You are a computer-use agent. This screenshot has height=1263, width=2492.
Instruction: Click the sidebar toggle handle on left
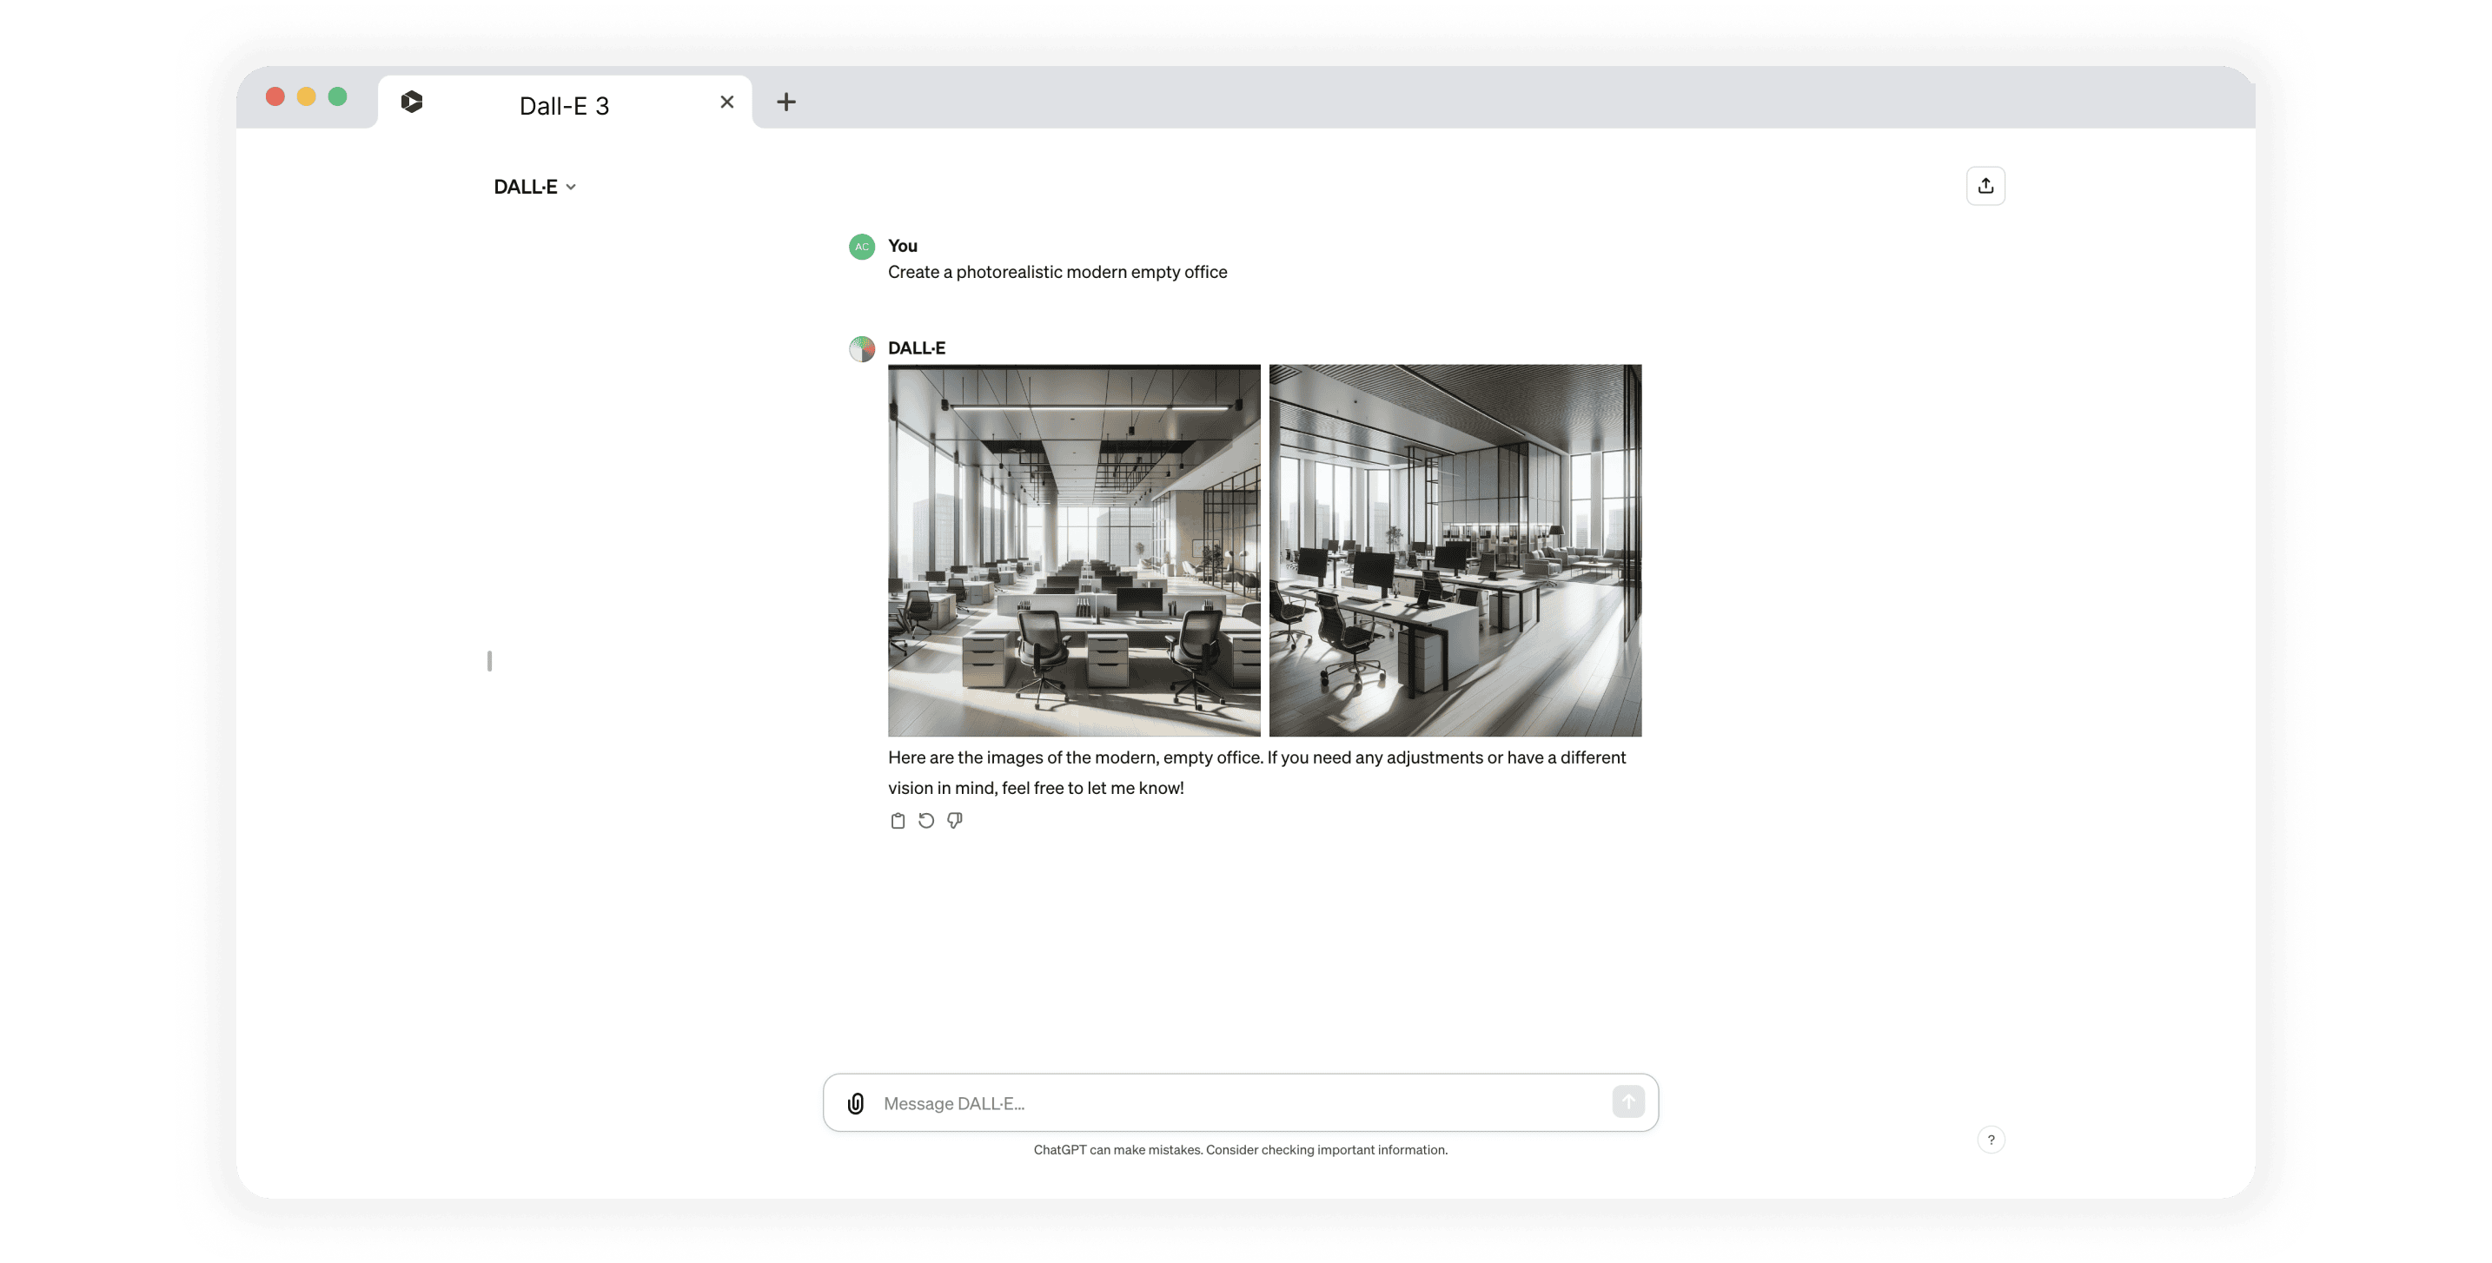click(489, 660)
